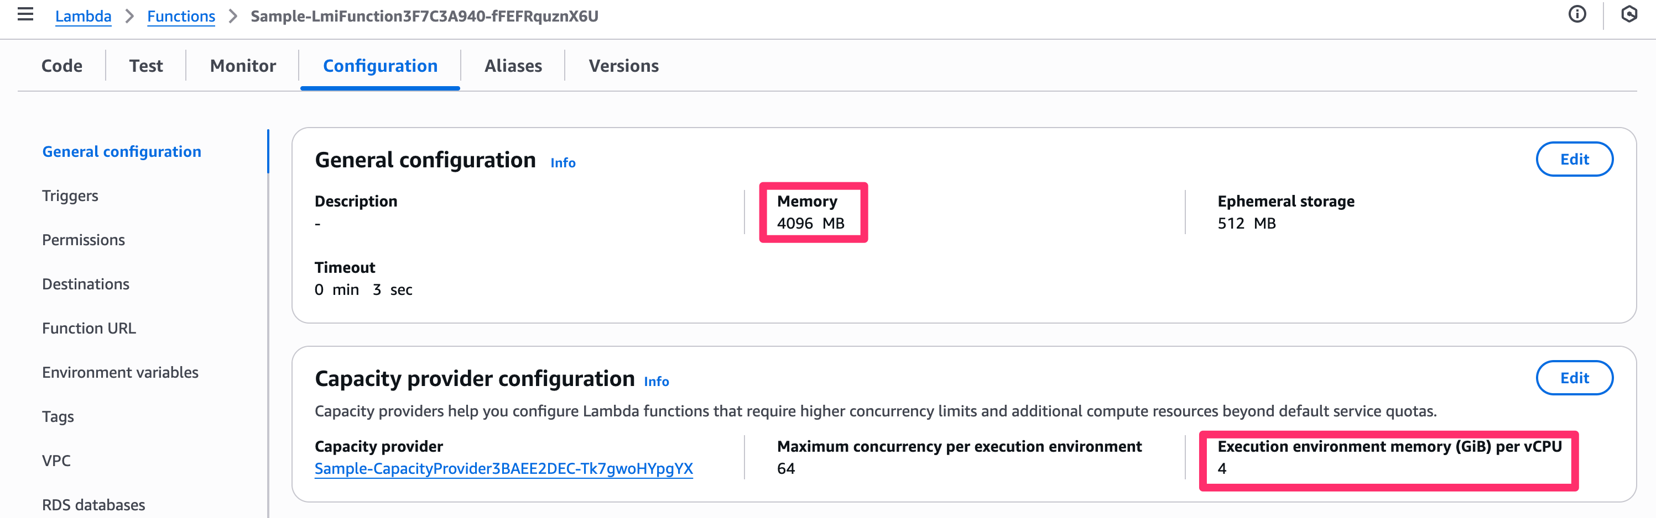Click the hexagon icon in top corner

pyautogui.click(x=1628, y=14)
